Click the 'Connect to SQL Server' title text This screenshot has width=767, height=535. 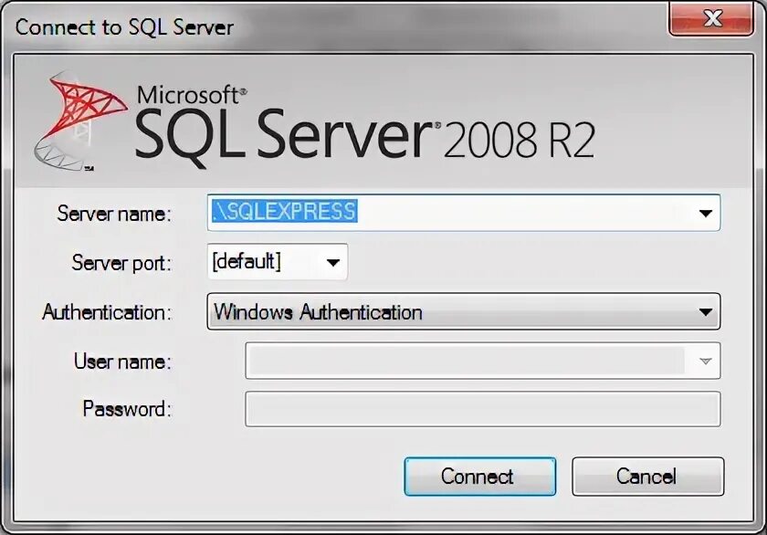(124, 27)
